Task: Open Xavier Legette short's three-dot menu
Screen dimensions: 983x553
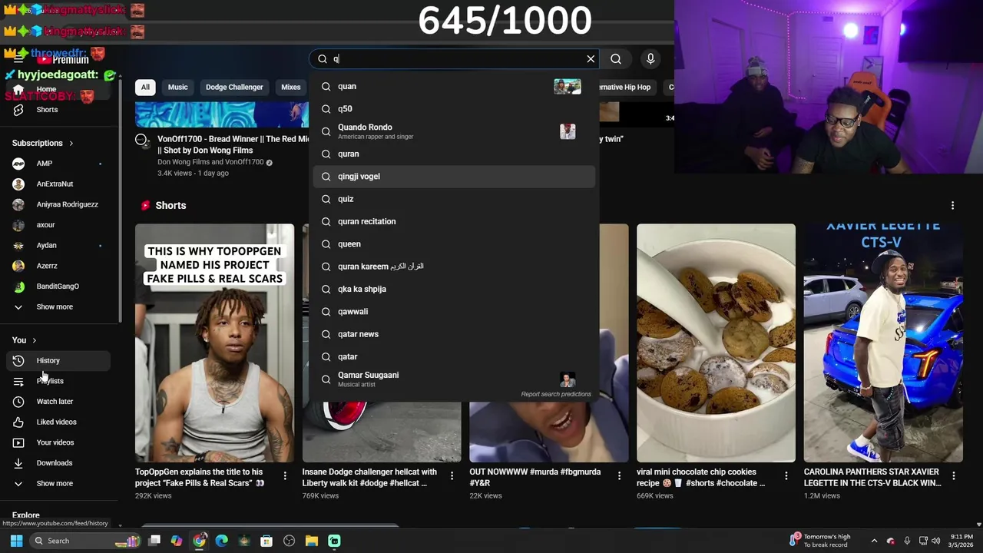Action: 953,476
